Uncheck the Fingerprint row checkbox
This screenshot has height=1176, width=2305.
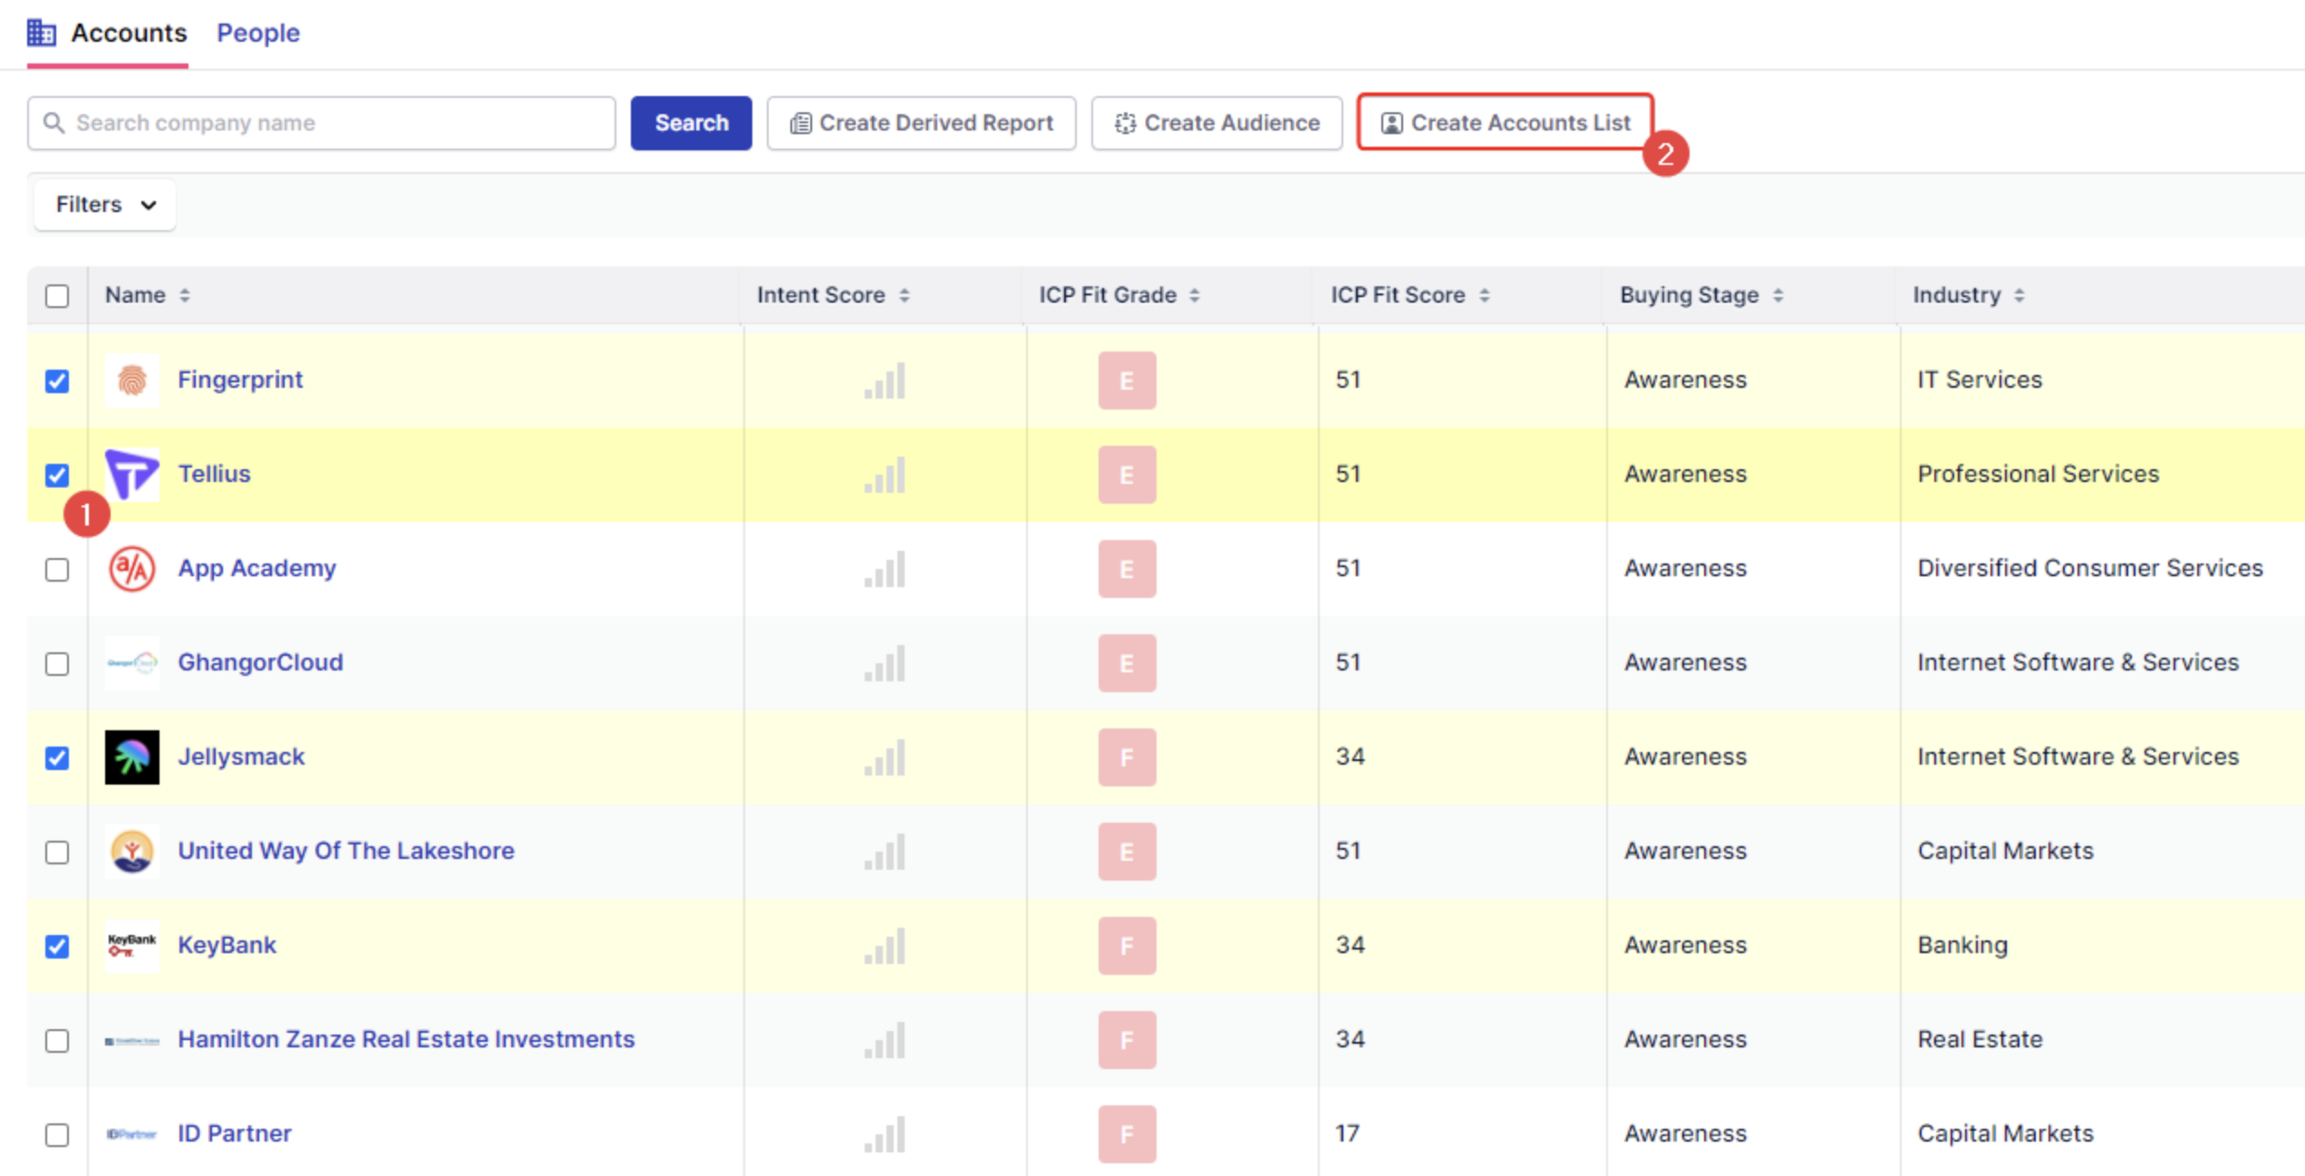point(57,381)
